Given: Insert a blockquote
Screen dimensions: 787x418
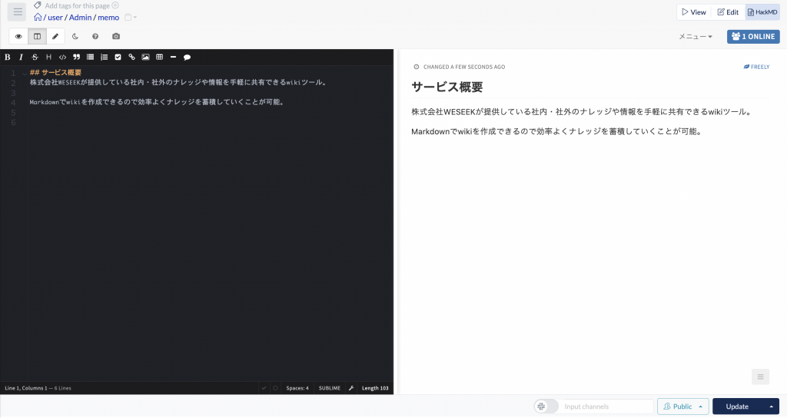Looking at the screenshot, I should (76, 57).
